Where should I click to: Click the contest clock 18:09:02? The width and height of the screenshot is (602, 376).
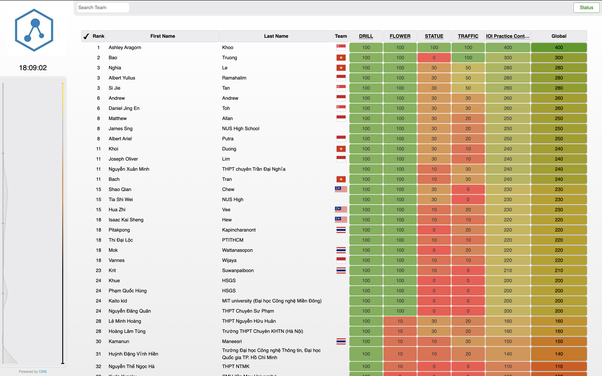coord(33,68)
